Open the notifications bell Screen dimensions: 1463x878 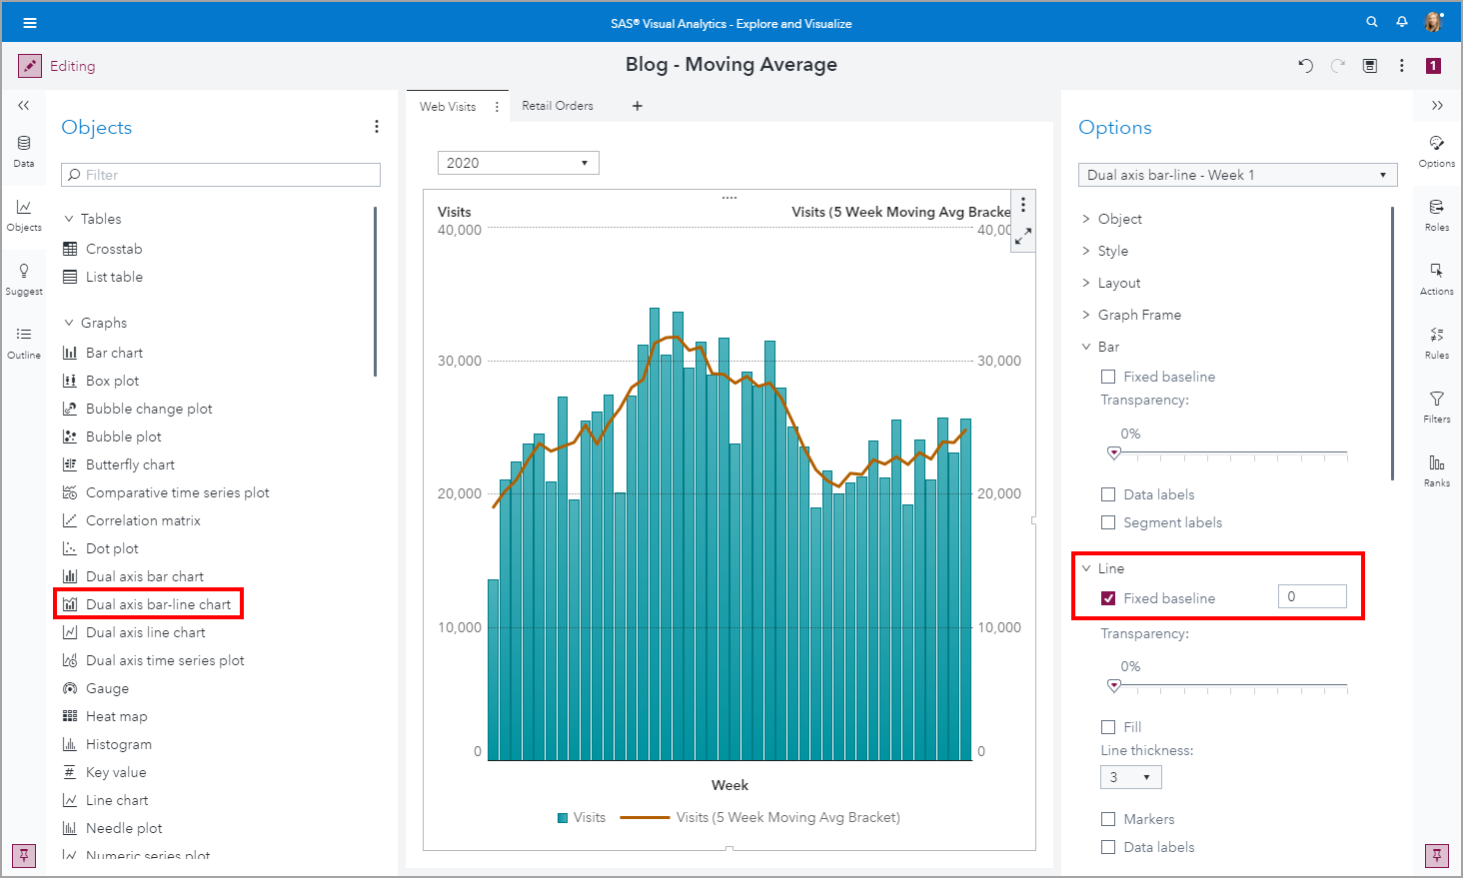pyautogui.click(x=1402, y=22)
